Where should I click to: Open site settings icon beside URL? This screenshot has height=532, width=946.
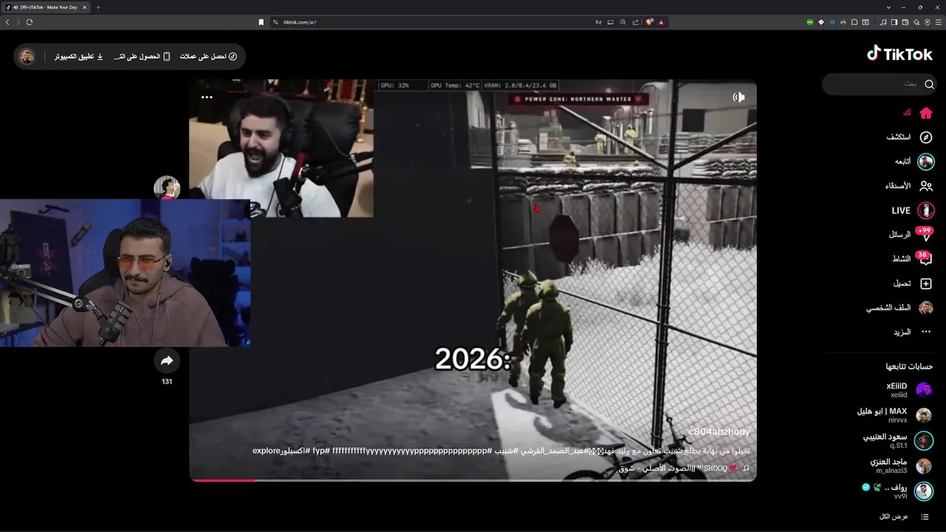276,22
